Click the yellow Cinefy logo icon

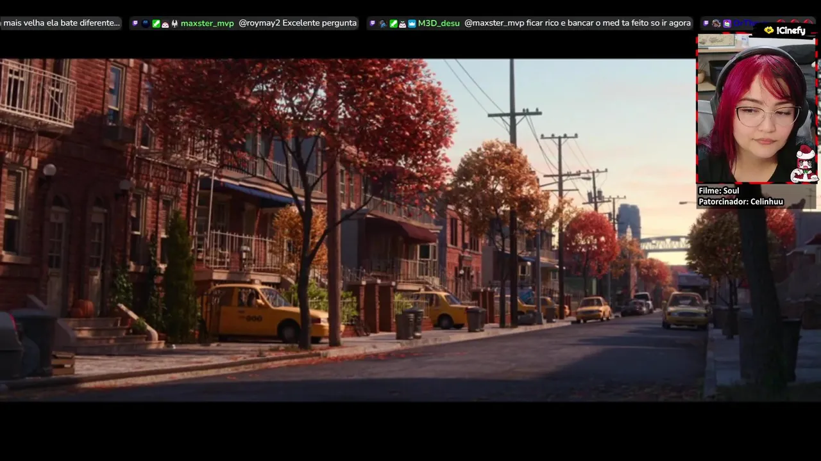point(768,30)
